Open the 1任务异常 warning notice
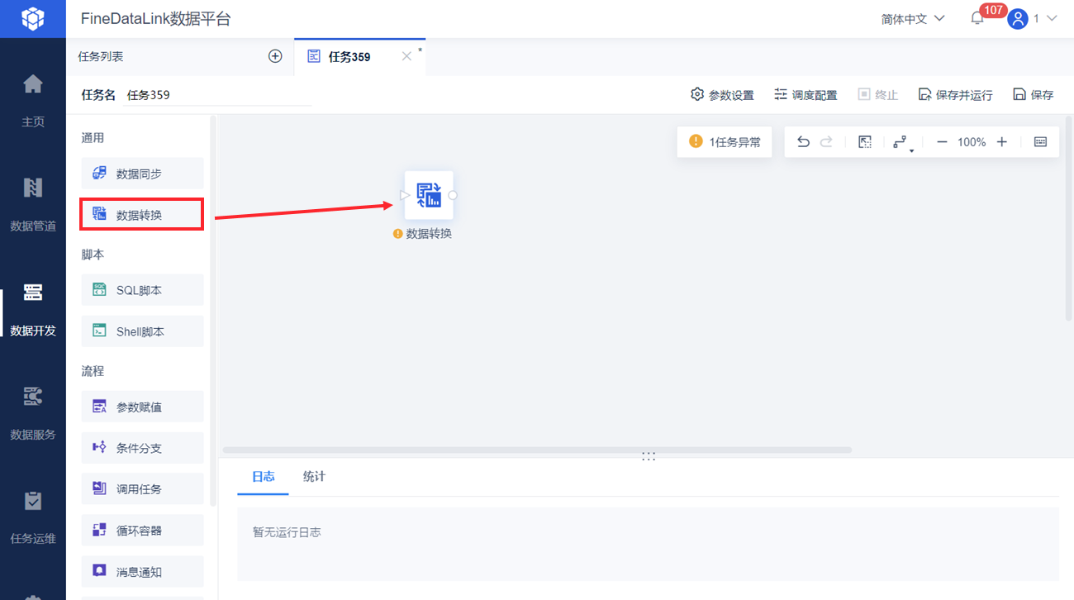Image resolution: width=1074 pixels, height=600 pixels. click(x=725, y=142)
